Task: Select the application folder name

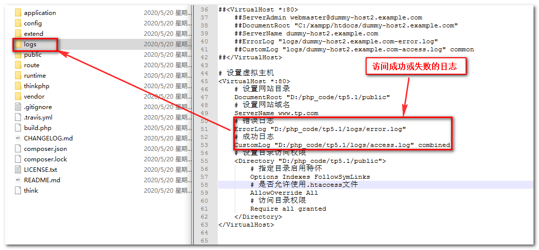Action: pyautogui.click(x=40, y=13)
